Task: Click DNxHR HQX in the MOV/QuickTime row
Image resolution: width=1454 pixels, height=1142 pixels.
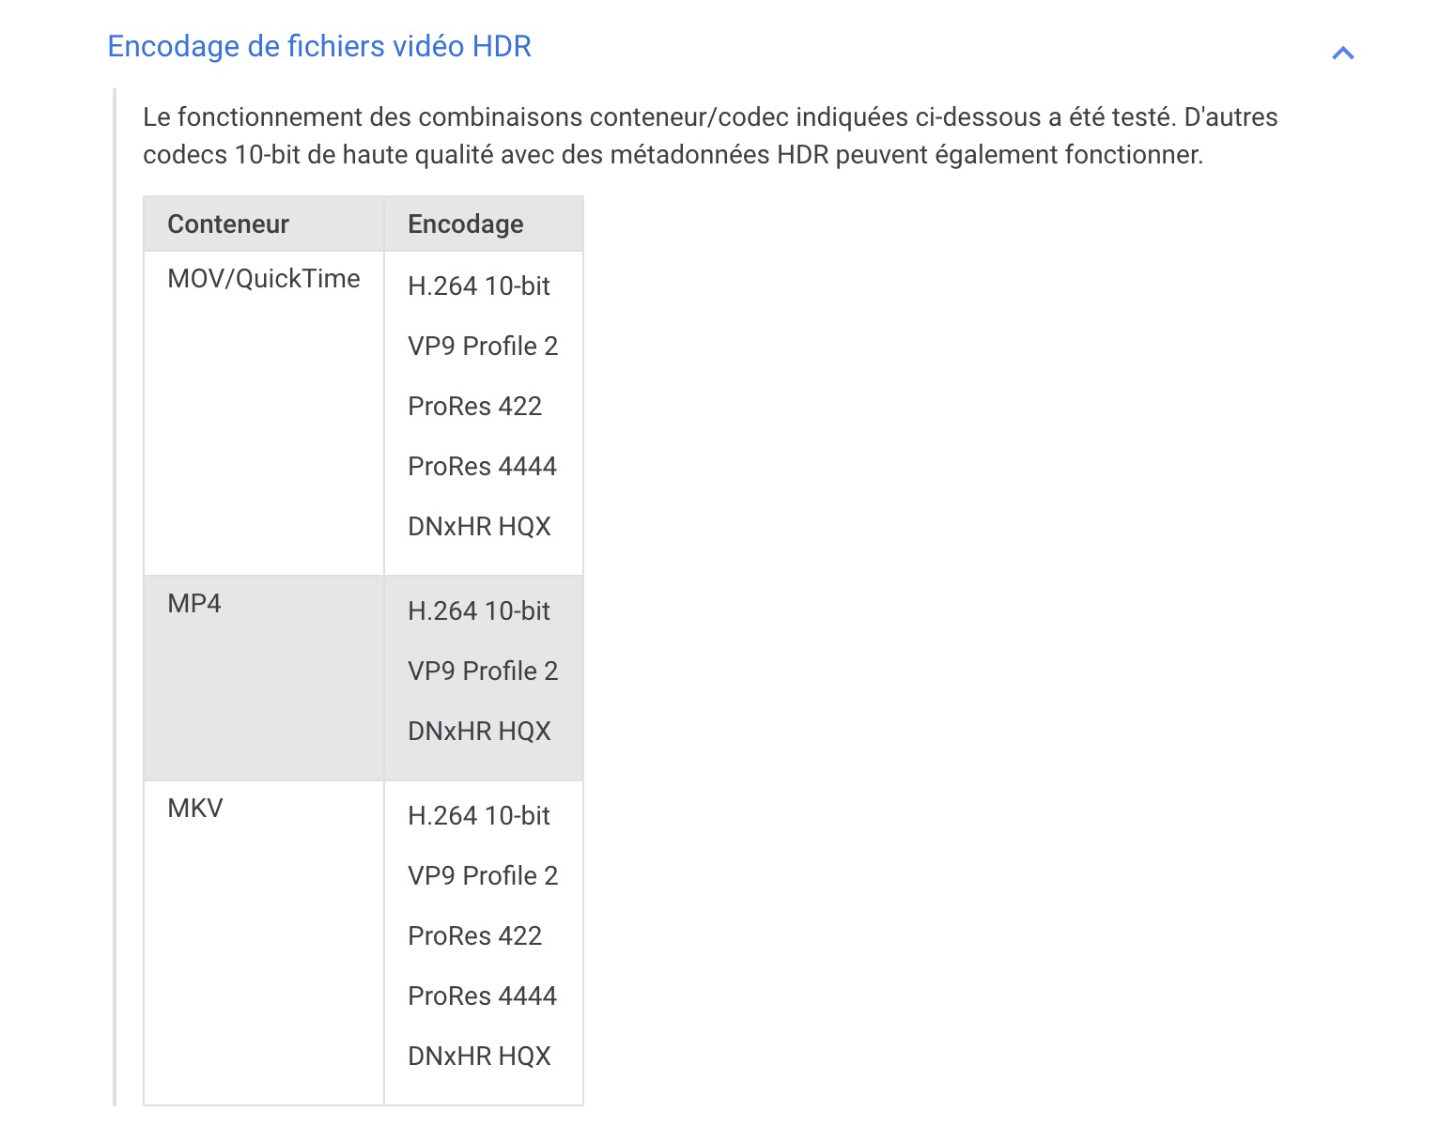Action: click(479, 527)
